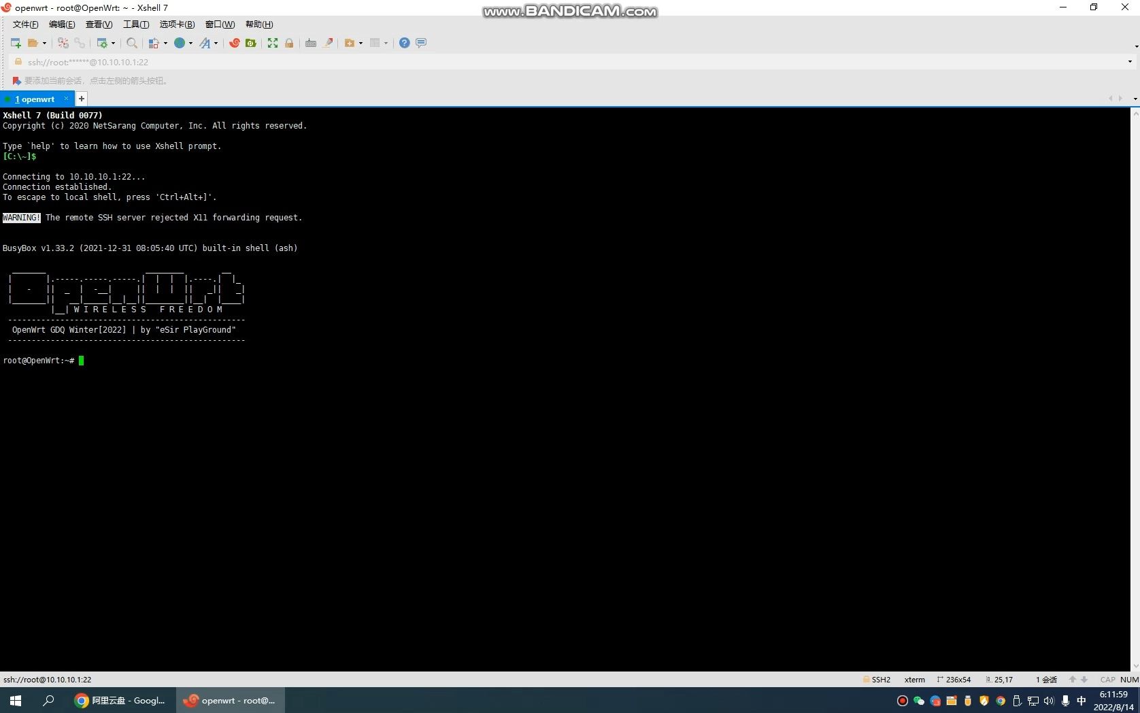Click the Font icon in toolbar
Image resolution: width=1140 pixels, height=713 pixels.
(205, 43)
